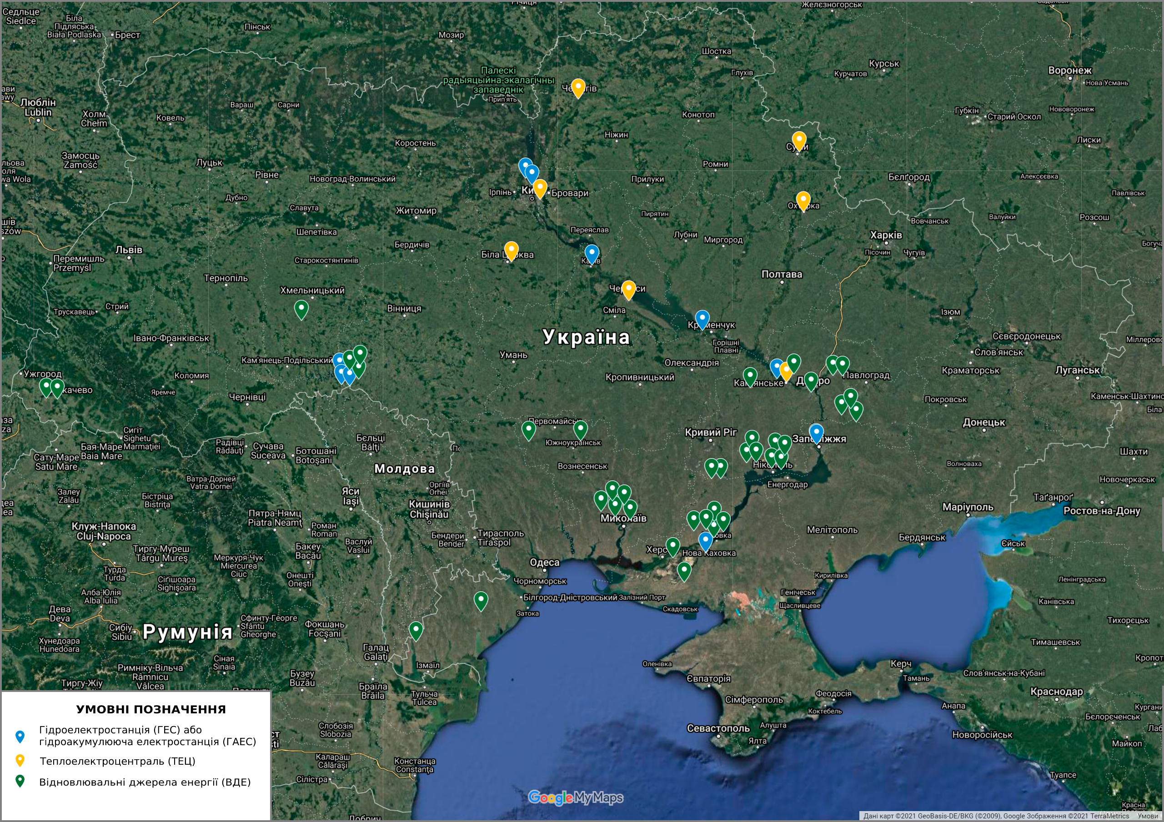Image resolution: width=1164 pixels, height=822 pixels.
Task: Click the Львів city label
Action: (129, 250)
